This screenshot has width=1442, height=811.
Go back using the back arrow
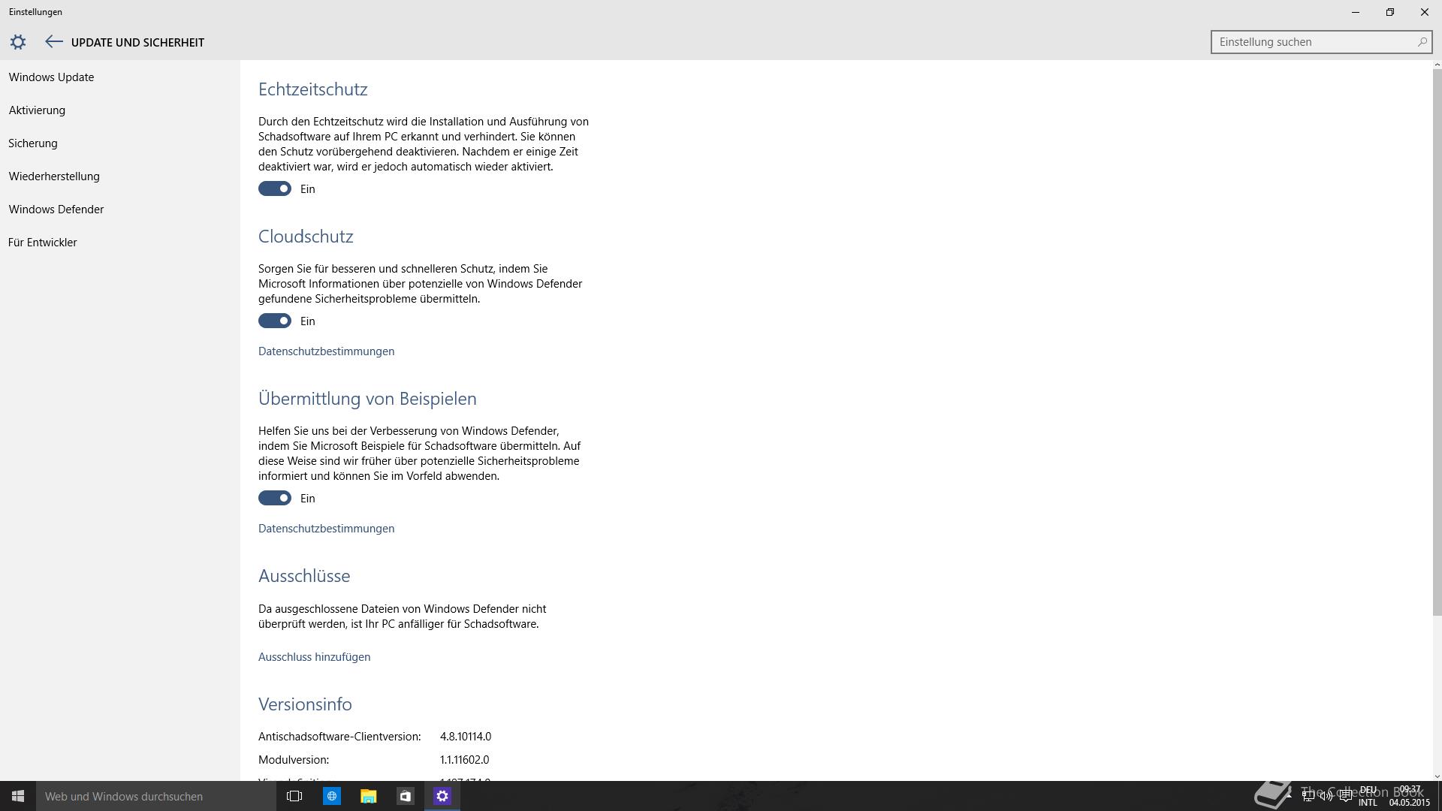[53, 42]
